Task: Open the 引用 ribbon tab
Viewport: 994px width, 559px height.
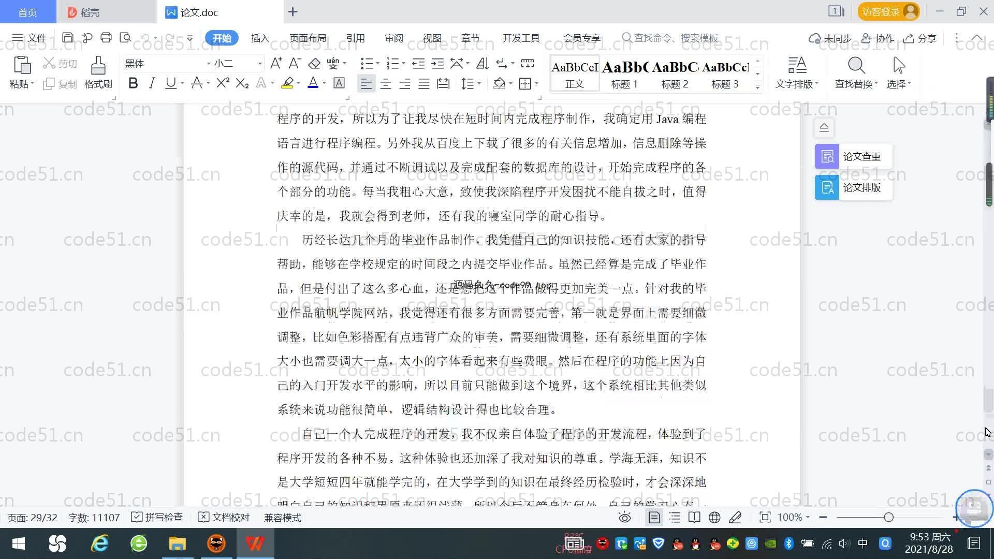Action: [355, 38]
